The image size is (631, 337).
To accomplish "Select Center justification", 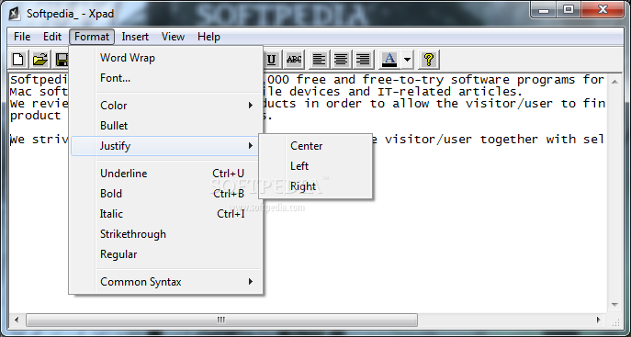I will pos(315,146).
